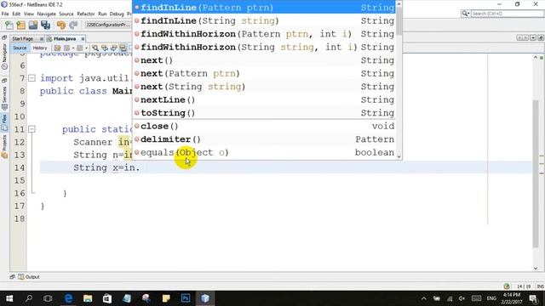
Task: Toggle the Highlight Search editor icon
Action: coord(123,48)
